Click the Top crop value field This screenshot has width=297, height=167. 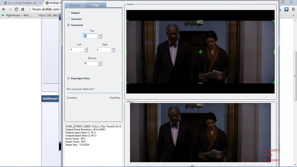[90, 36]
